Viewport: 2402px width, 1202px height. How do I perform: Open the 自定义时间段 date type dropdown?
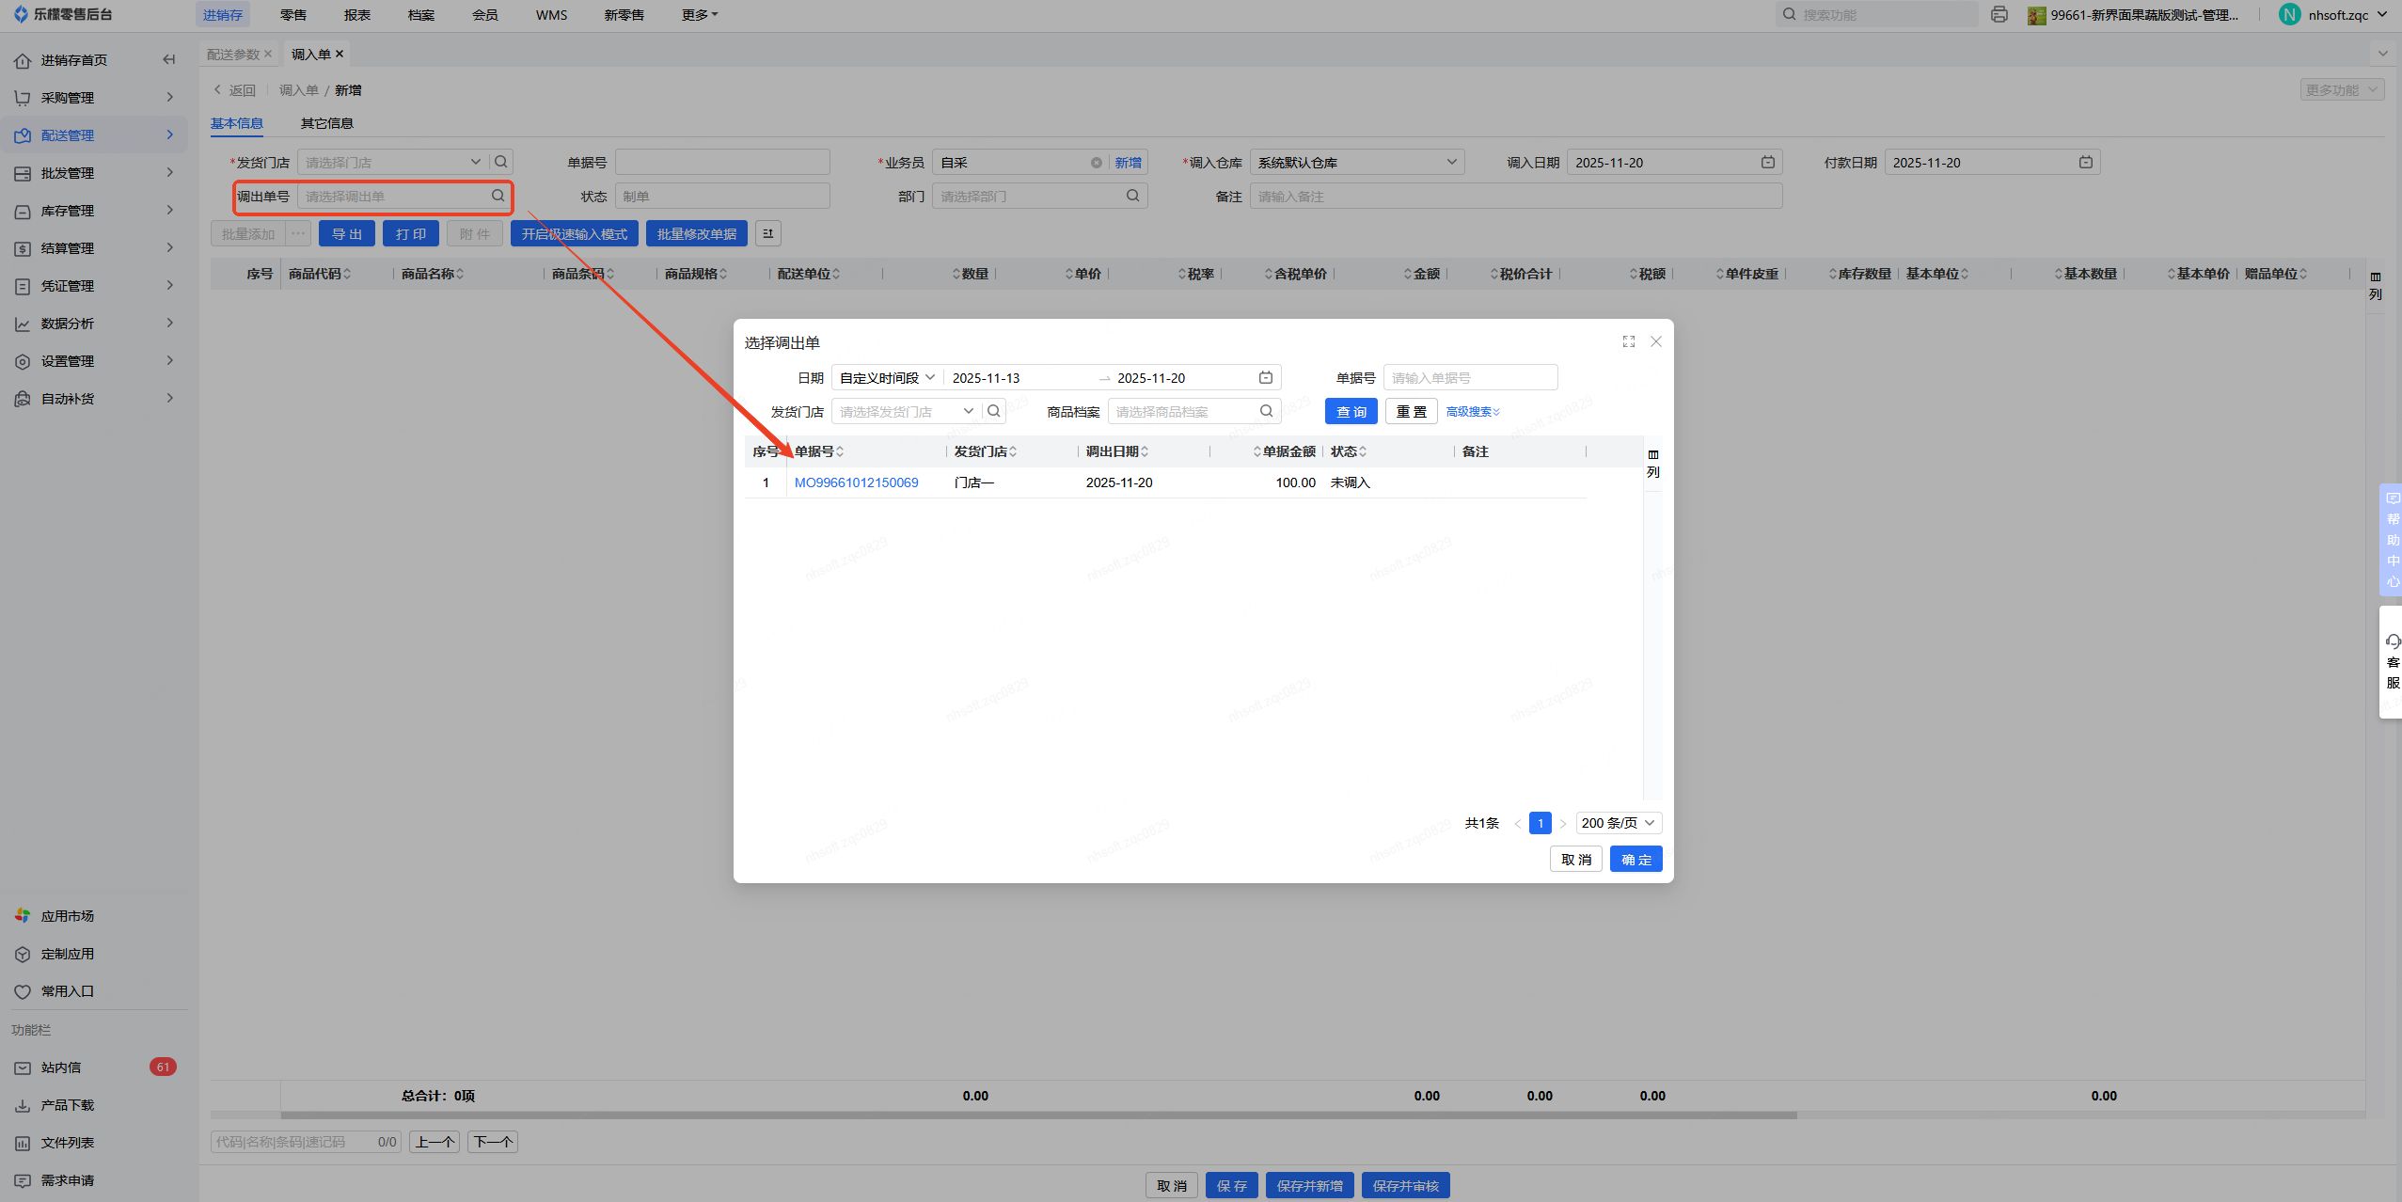click(886, 378)
